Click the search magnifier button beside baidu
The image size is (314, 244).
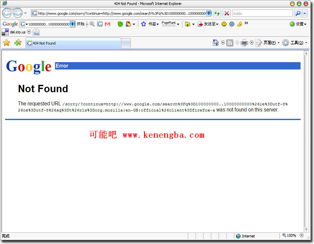click(298, 13)
